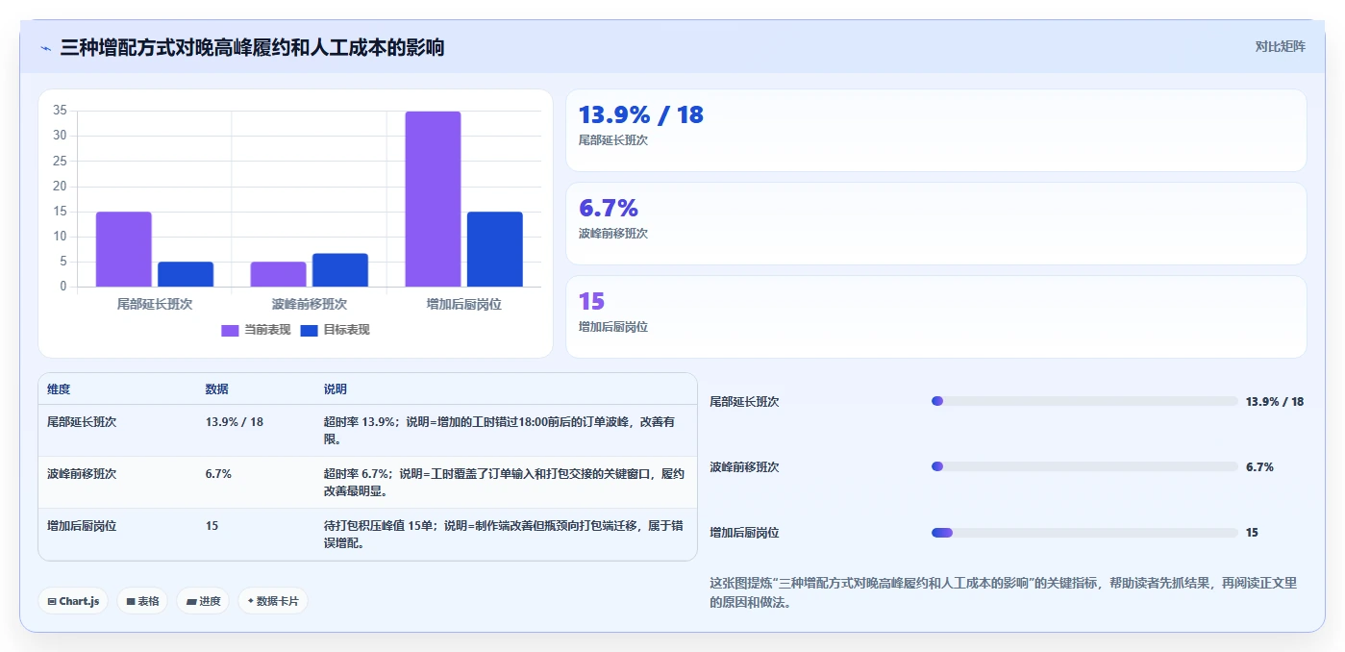Click the 增加后厨岗位 progress label
Screen dimensions: 1345x652
tap(744, 533)
